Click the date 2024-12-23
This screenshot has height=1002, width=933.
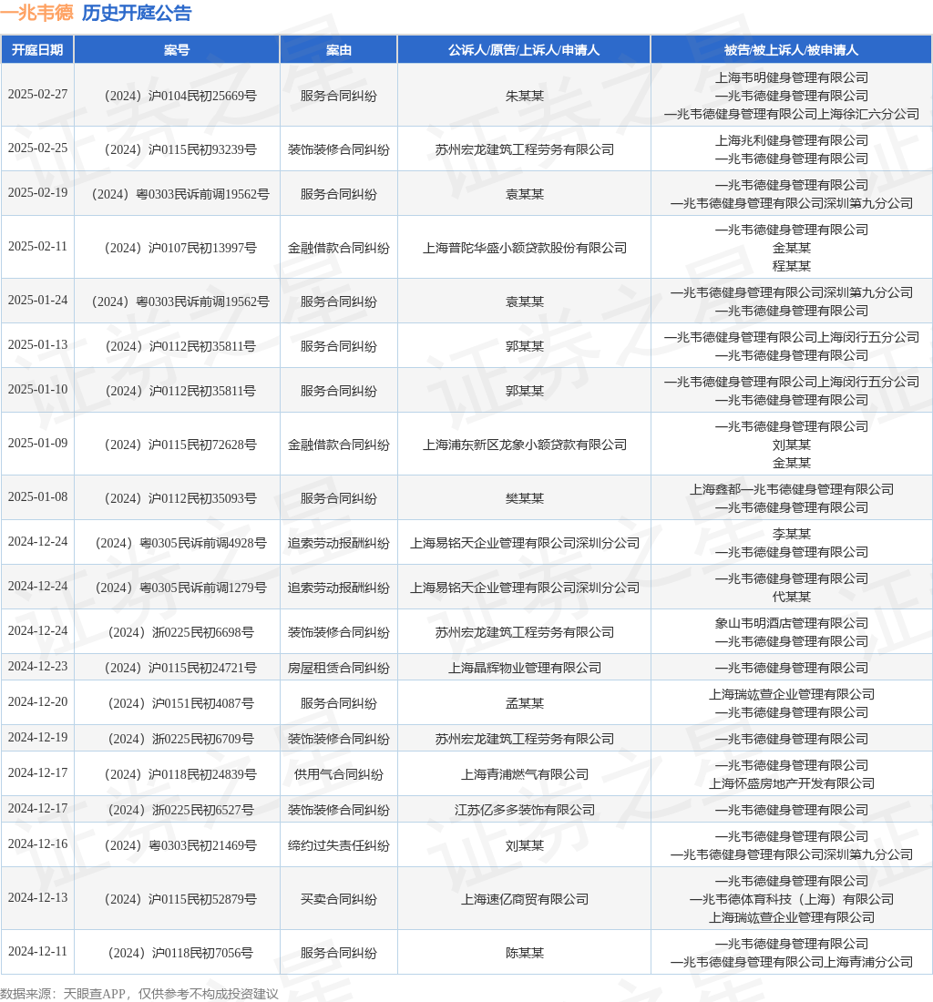click(x=37, y=666)
